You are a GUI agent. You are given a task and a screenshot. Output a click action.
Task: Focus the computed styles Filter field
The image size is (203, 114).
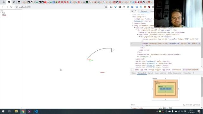click(x=156, y=105)
